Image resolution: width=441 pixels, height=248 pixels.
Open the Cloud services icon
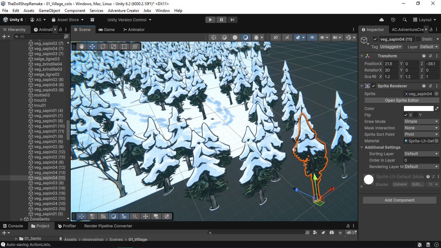tap(381, 20)
